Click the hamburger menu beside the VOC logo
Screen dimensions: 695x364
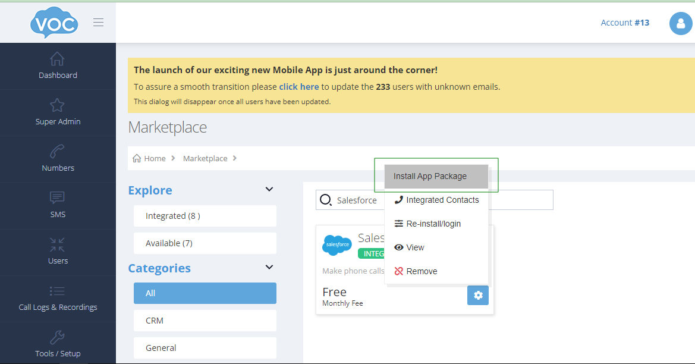click(98, 22)
